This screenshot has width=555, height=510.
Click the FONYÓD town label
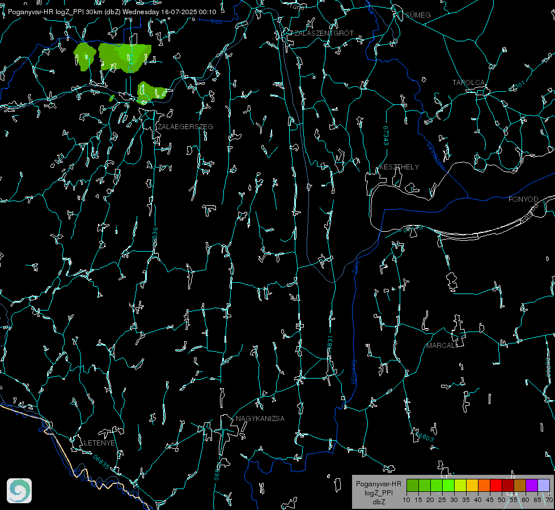coord(523,199)
